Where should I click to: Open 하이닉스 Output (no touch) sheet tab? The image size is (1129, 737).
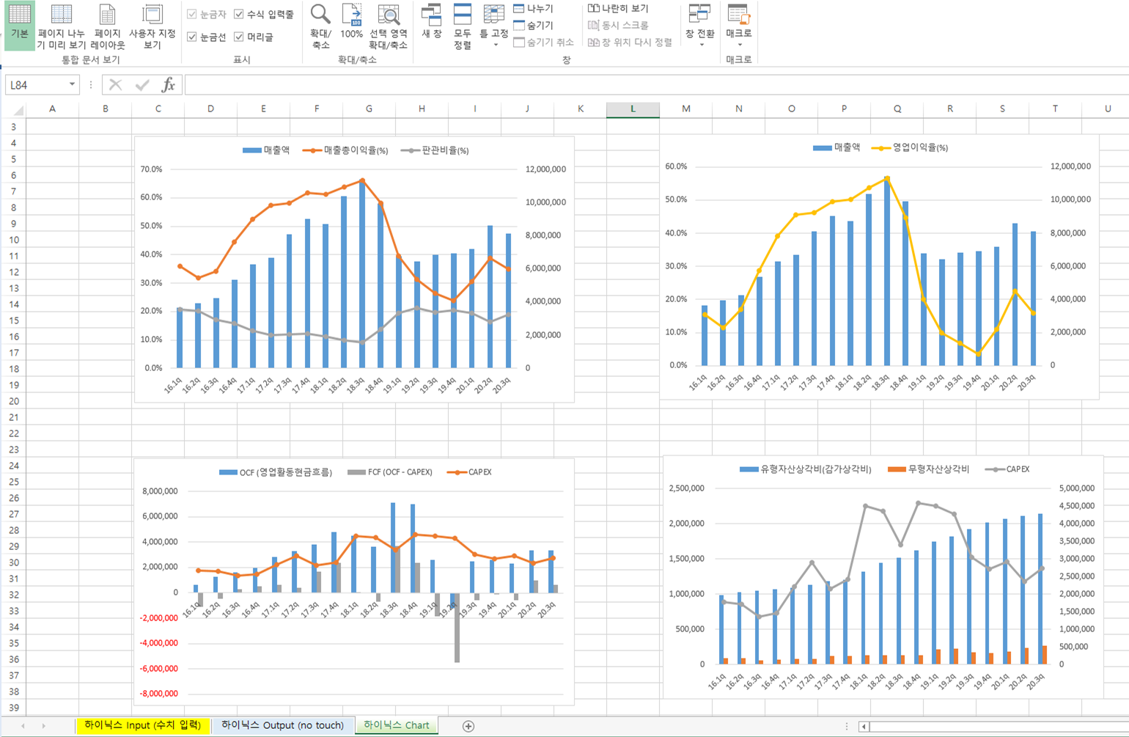point(282,725)
